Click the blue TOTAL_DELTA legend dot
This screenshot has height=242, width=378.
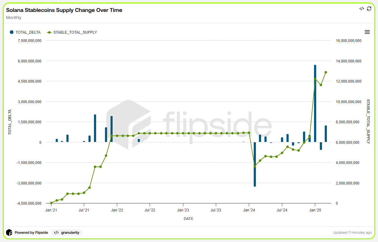(12, 32)
